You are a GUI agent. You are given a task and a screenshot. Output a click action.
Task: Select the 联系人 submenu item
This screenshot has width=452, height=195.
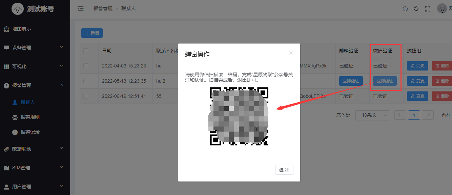[x=28, y=102]
